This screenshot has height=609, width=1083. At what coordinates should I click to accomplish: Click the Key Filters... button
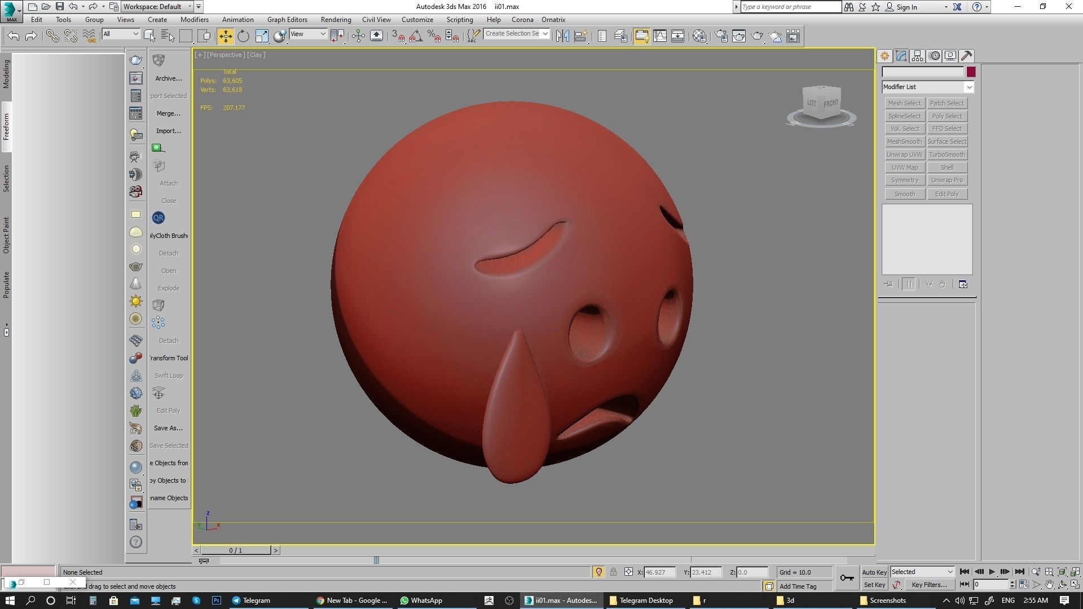click(x=929, y=585)
